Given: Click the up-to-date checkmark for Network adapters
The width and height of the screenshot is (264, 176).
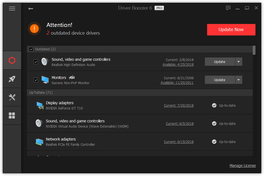Looking at the screenshot, I should pyautogui.click(x=214, y=142).
